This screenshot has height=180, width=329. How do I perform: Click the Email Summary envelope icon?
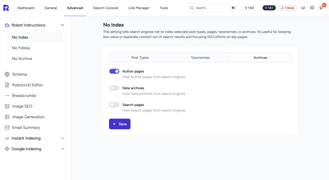[x=7, y=128]
